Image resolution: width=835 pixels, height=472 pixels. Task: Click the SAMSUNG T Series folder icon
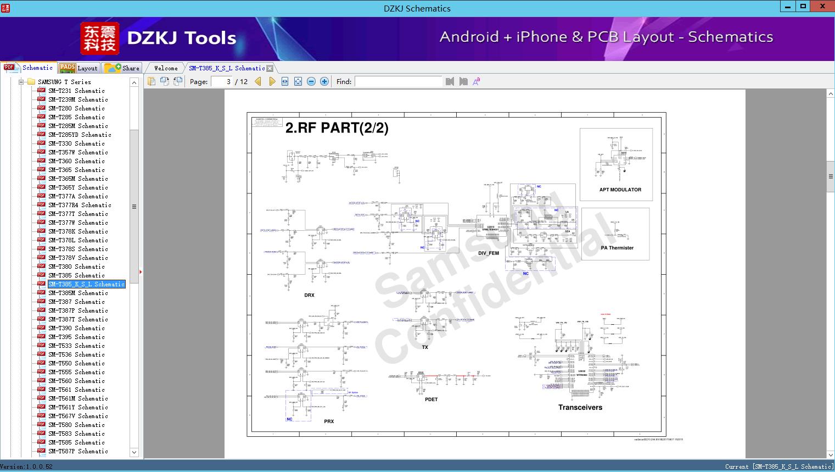point(31,82)
